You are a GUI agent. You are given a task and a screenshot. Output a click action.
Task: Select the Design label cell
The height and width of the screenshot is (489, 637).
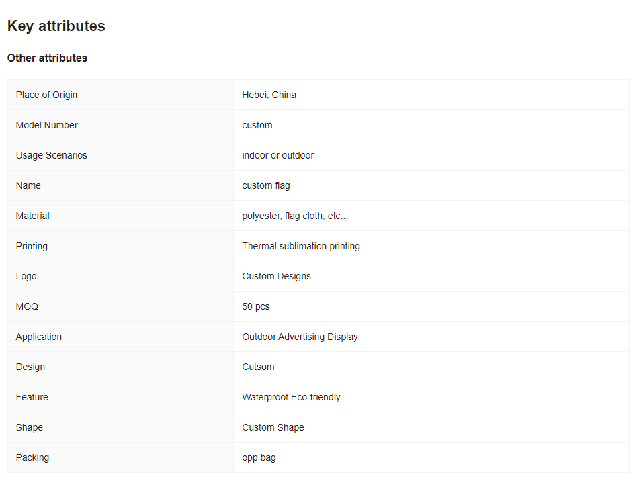(120, 367)
